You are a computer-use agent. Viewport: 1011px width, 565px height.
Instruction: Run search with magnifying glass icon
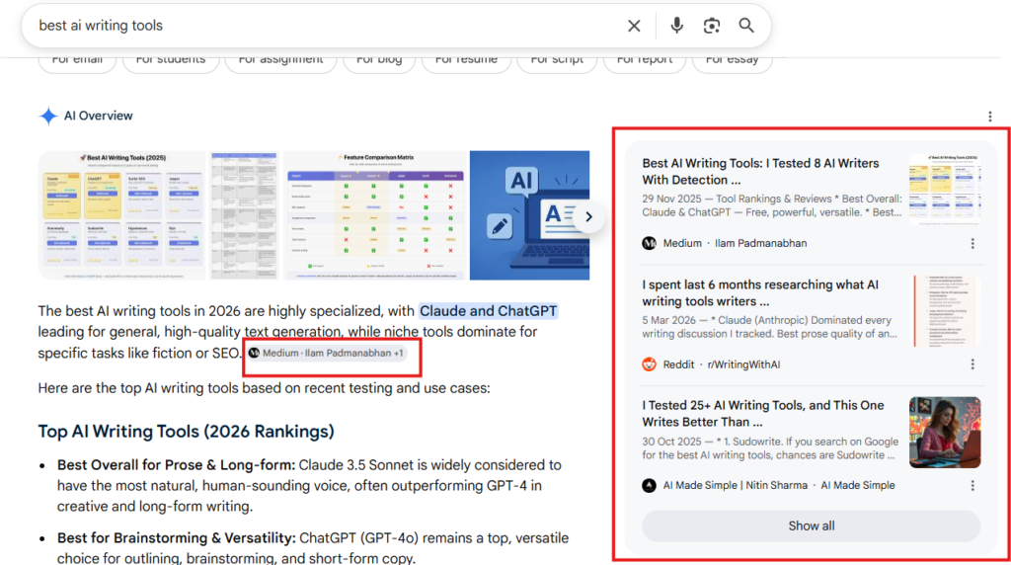746,26
